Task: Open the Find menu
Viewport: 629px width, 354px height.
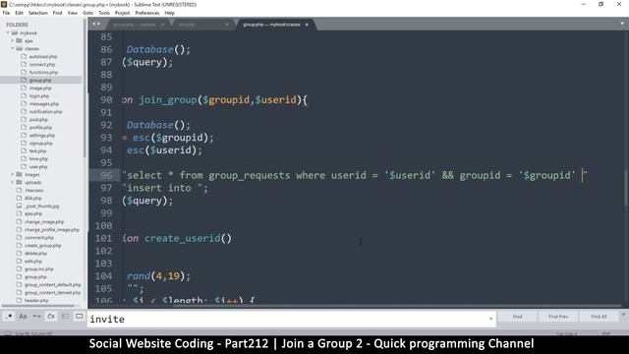Action: tap(57, 13)
